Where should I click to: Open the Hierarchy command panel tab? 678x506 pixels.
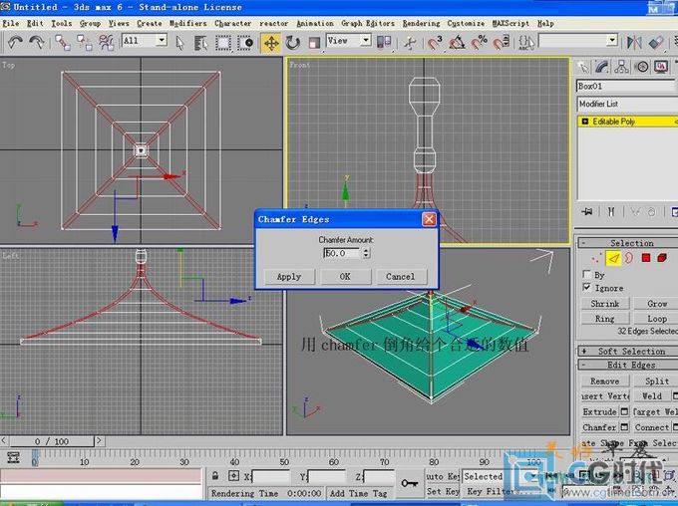pos(621,67)
